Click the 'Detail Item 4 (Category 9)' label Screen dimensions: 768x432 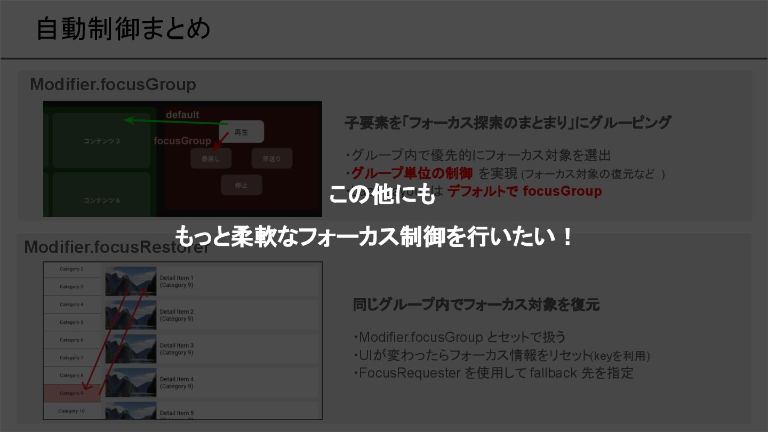coord(177,382)
